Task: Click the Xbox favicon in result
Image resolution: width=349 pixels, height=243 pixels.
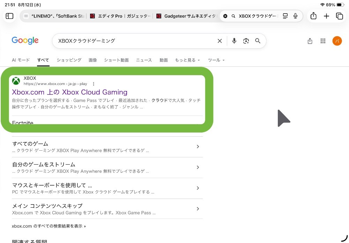Action: tap(16, 81)
